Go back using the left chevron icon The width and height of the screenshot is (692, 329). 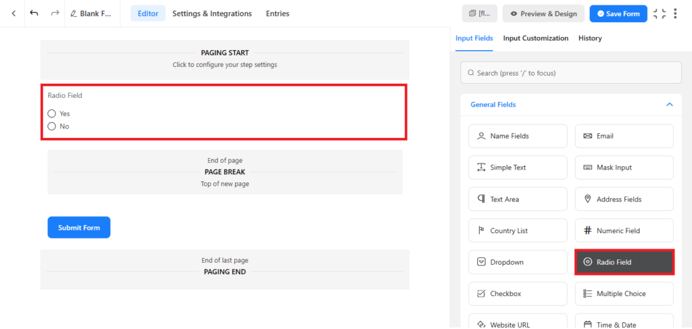tap(14, 14)
